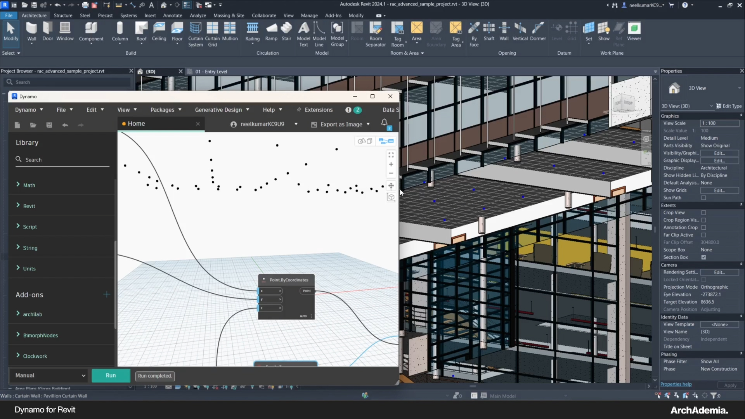Uncheck the Section Box checkbox
Image resolution: width=745 pixels, height=419 pixels.
pyautogui.click(x=703, y=257)
